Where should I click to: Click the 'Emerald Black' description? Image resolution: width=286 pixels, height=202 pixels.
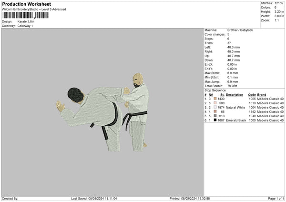236,121
